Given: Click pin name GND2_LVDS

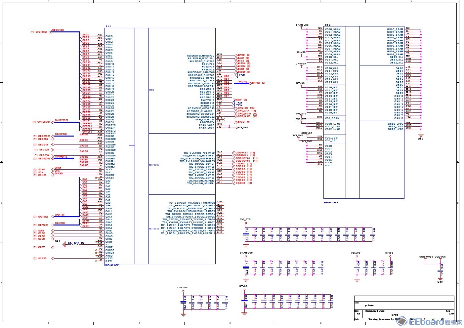Looking at the screenshot, I should [396, 129].
